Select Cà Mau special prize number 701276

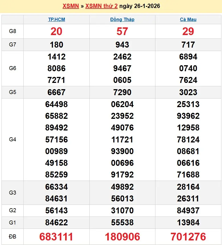coord(188,237)
